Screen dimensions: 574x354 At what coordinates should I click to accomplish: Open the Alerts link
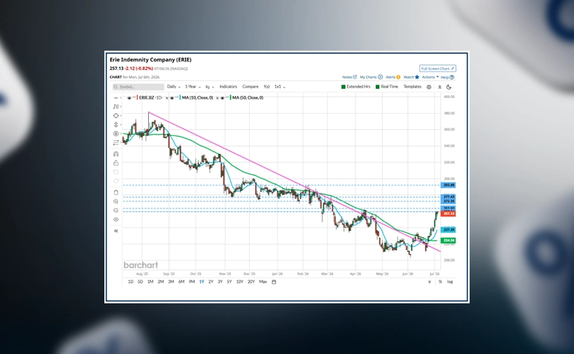pos(393,77)
